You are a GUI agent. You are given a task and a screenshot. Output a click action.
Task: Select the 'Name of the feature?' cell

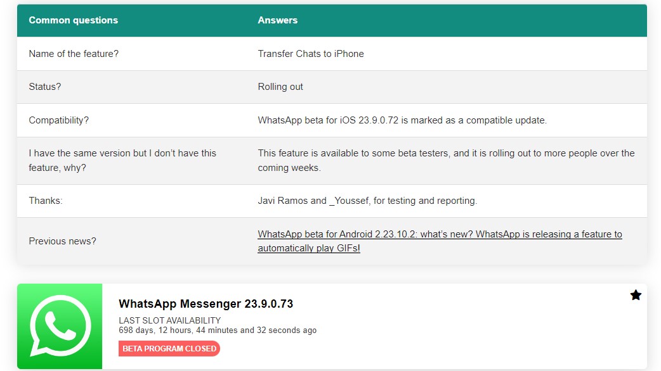(74, 54)
